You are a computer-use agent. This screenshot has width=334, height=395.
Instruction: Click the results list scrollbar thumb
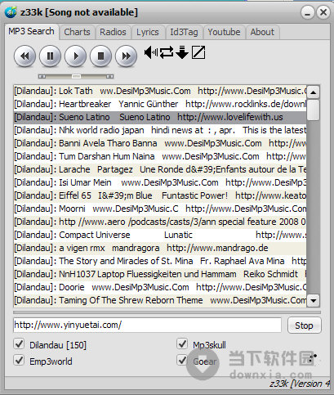(314, 110)
